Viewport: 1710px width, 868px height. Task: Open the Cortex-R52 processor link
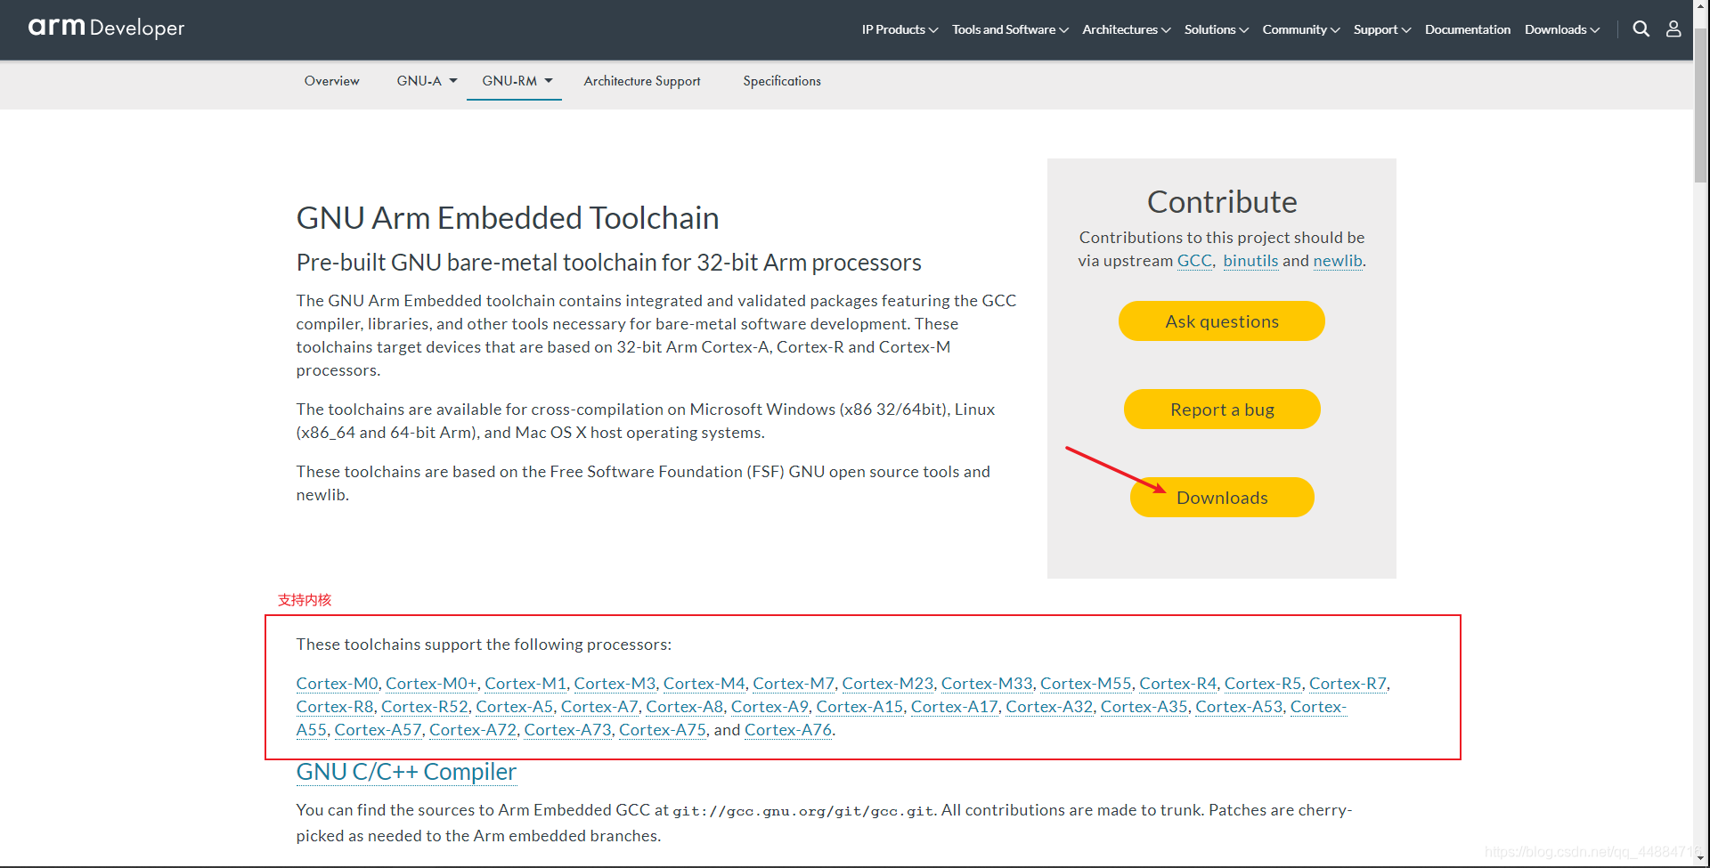425,707
